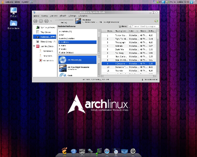Skip to the next track button
This screenshot has width=197, height=157.
[46, 21]
